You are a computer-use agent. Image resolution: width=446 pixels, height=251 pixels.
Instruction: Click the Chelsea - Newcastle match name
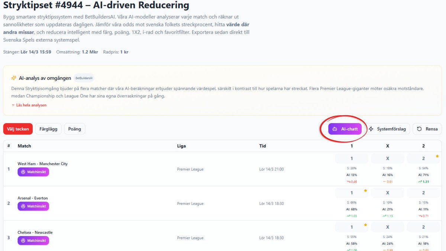point(35,232)
